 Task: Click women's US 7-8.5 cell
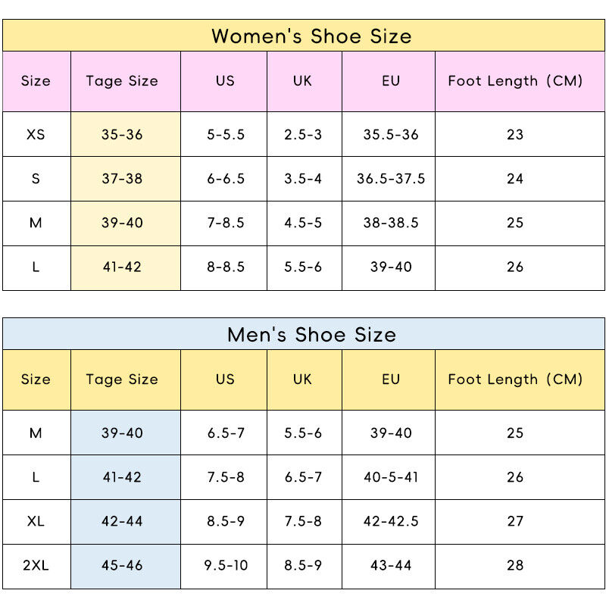223,223
